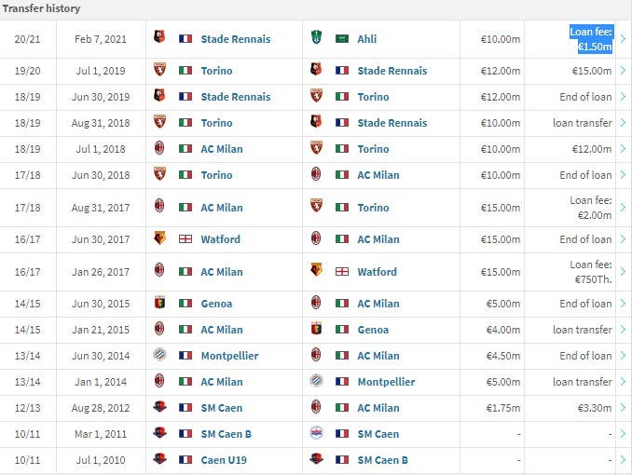Click the highlighted Loan fee €1.50m
Screen dimensions: 632x475
[591, 39]
